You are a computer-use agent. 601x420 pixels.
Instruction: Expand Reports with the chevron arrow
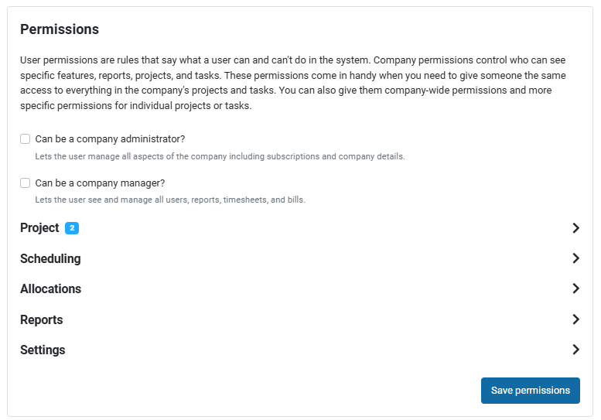[575, 319]
